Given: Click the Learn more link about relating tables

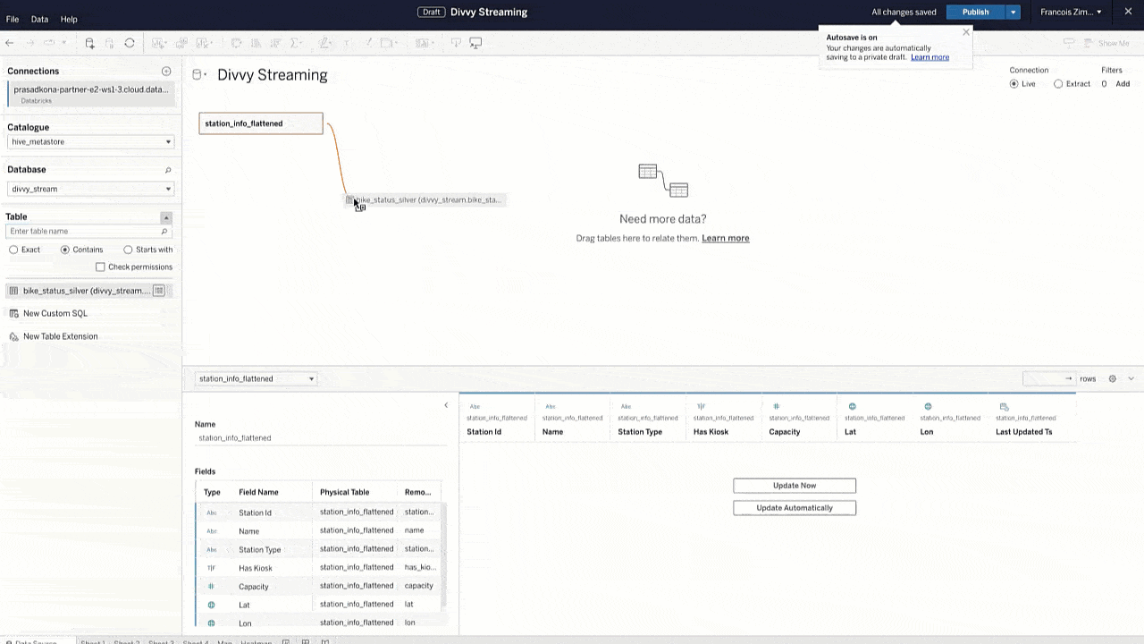Looking at the screenshot, I should pos(725,238).
